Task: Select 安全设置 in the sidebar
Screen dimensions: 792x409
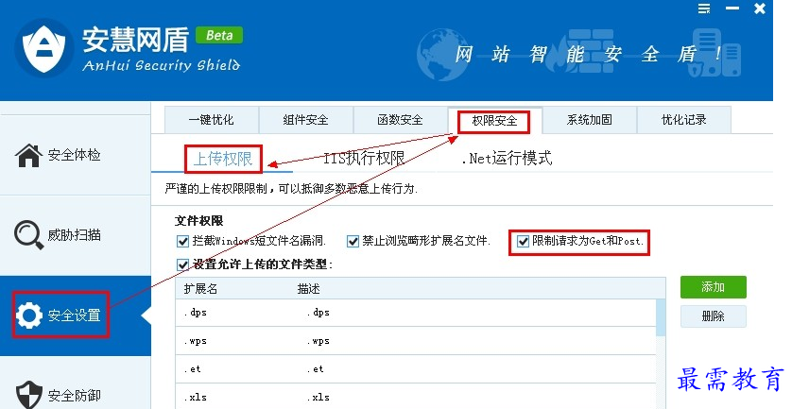Action: pos(76,315)
